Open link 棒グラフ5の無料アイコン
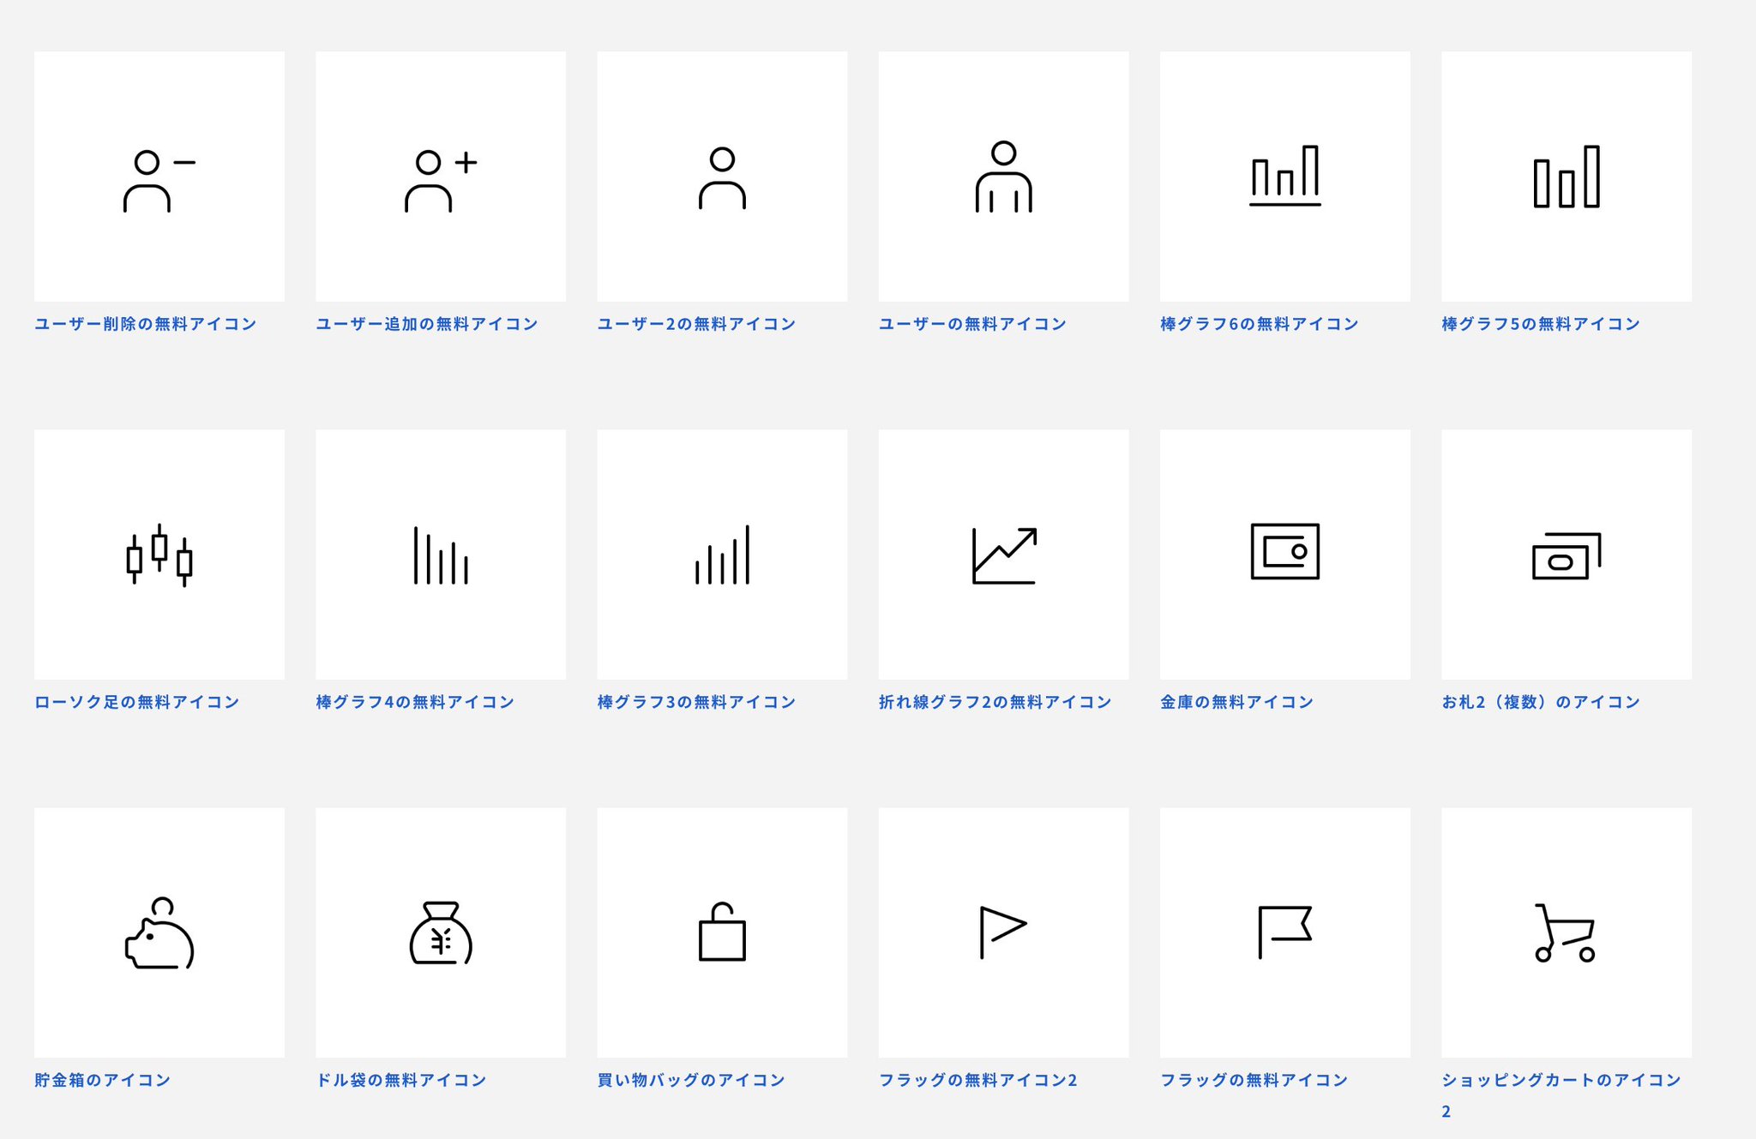This screenshot has width=1756, height=1139. [1540, 324]
